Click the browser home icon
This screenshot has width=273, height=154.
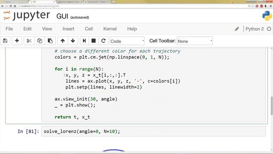15,6
